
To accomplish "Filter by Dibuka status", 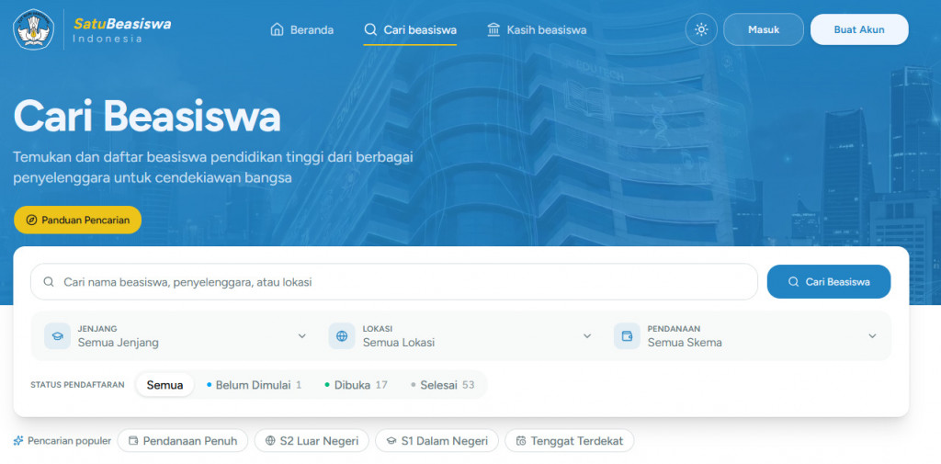I will (356, 385).
